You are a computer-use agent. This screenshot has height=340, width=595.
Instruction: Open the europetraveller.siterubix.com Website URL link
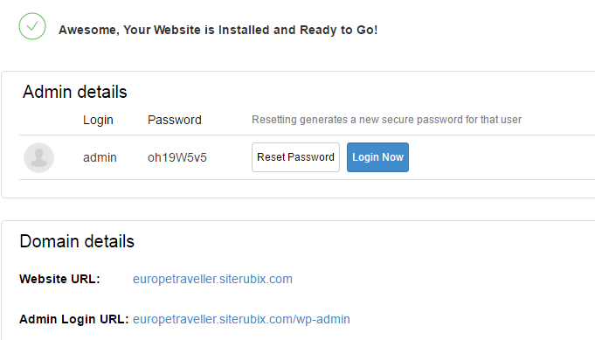[212, 279]
